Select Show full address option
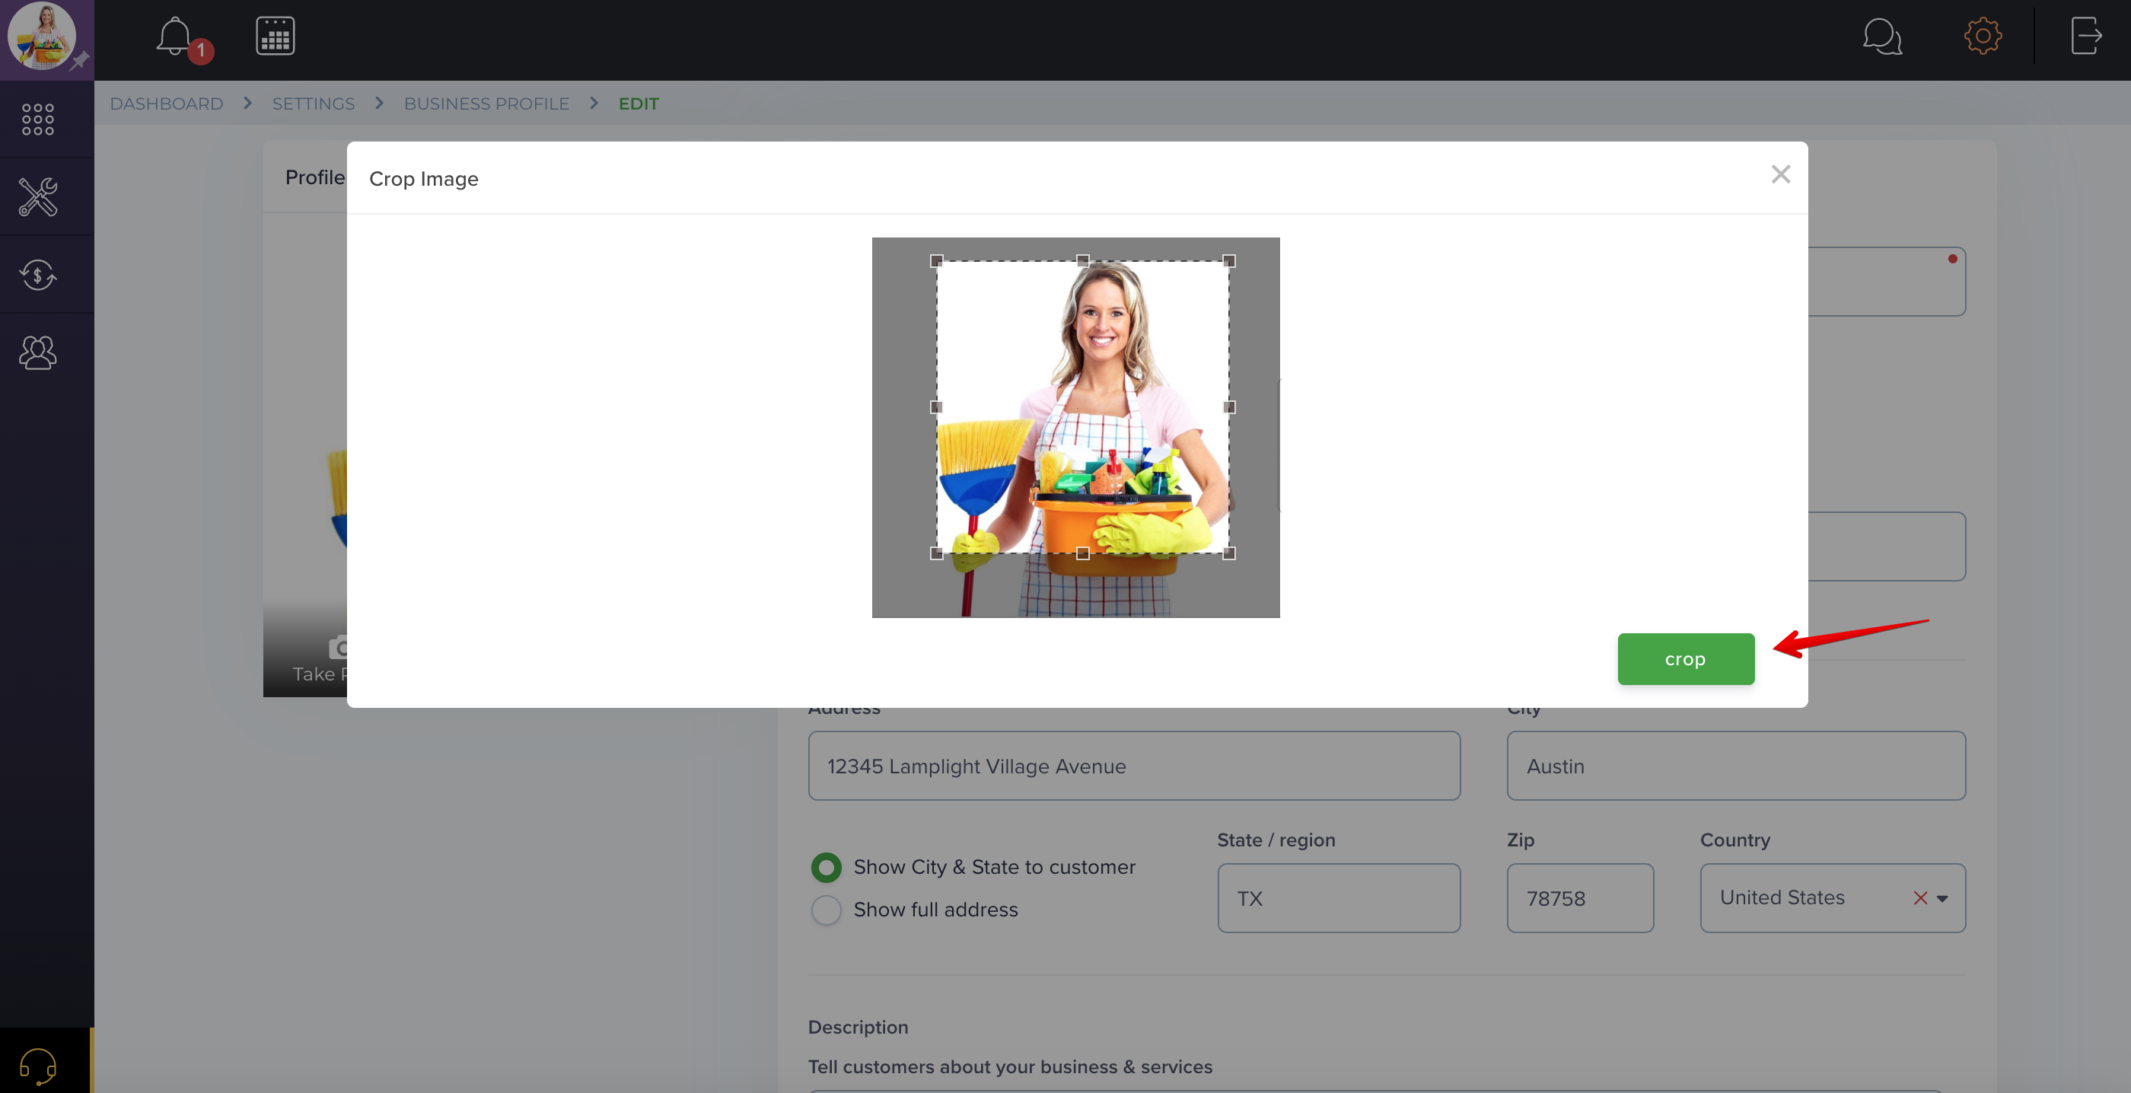 coord(826,910)
